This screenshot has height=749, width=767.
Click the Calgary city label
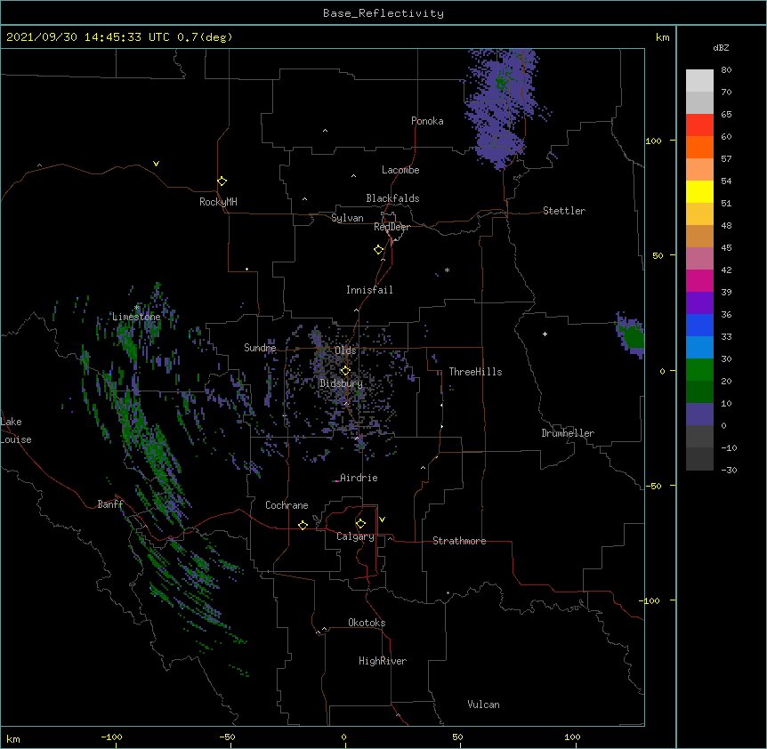point(355,536)
